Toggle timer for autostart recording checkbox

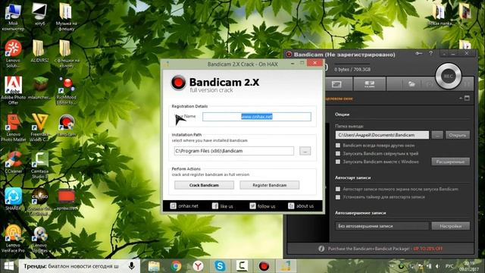click(338, 197)
